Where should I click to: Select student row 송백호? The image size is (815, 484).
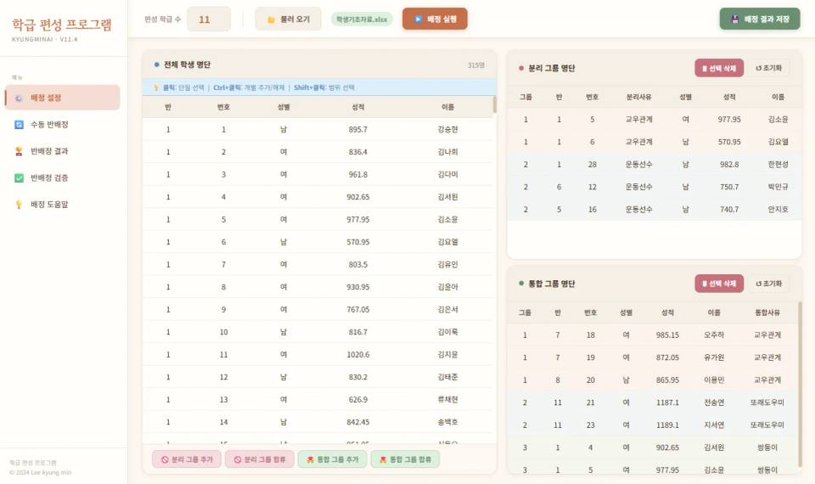pos(318,422)
